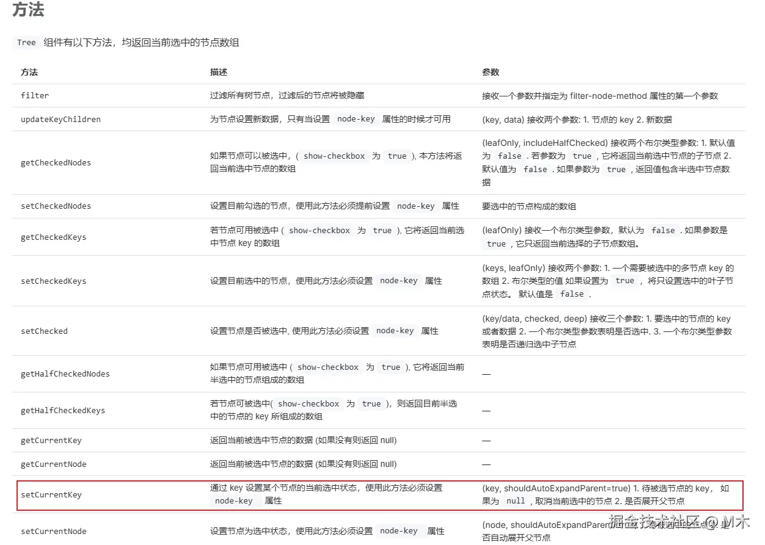Click the 方法 column header
765x545 pixels.
point(29,72)
